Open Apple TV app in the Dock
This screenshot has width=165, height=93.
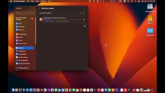tap(95, 90)
